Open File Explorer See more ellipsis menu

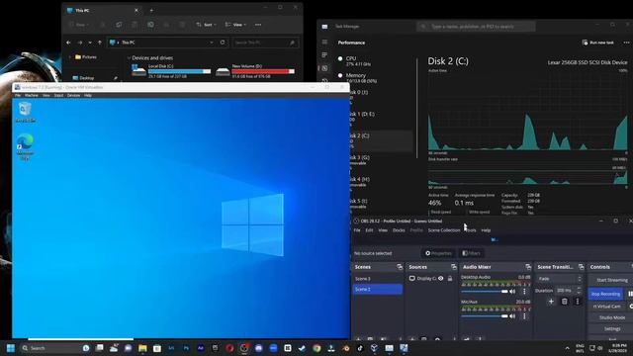(x=258, y=25)
